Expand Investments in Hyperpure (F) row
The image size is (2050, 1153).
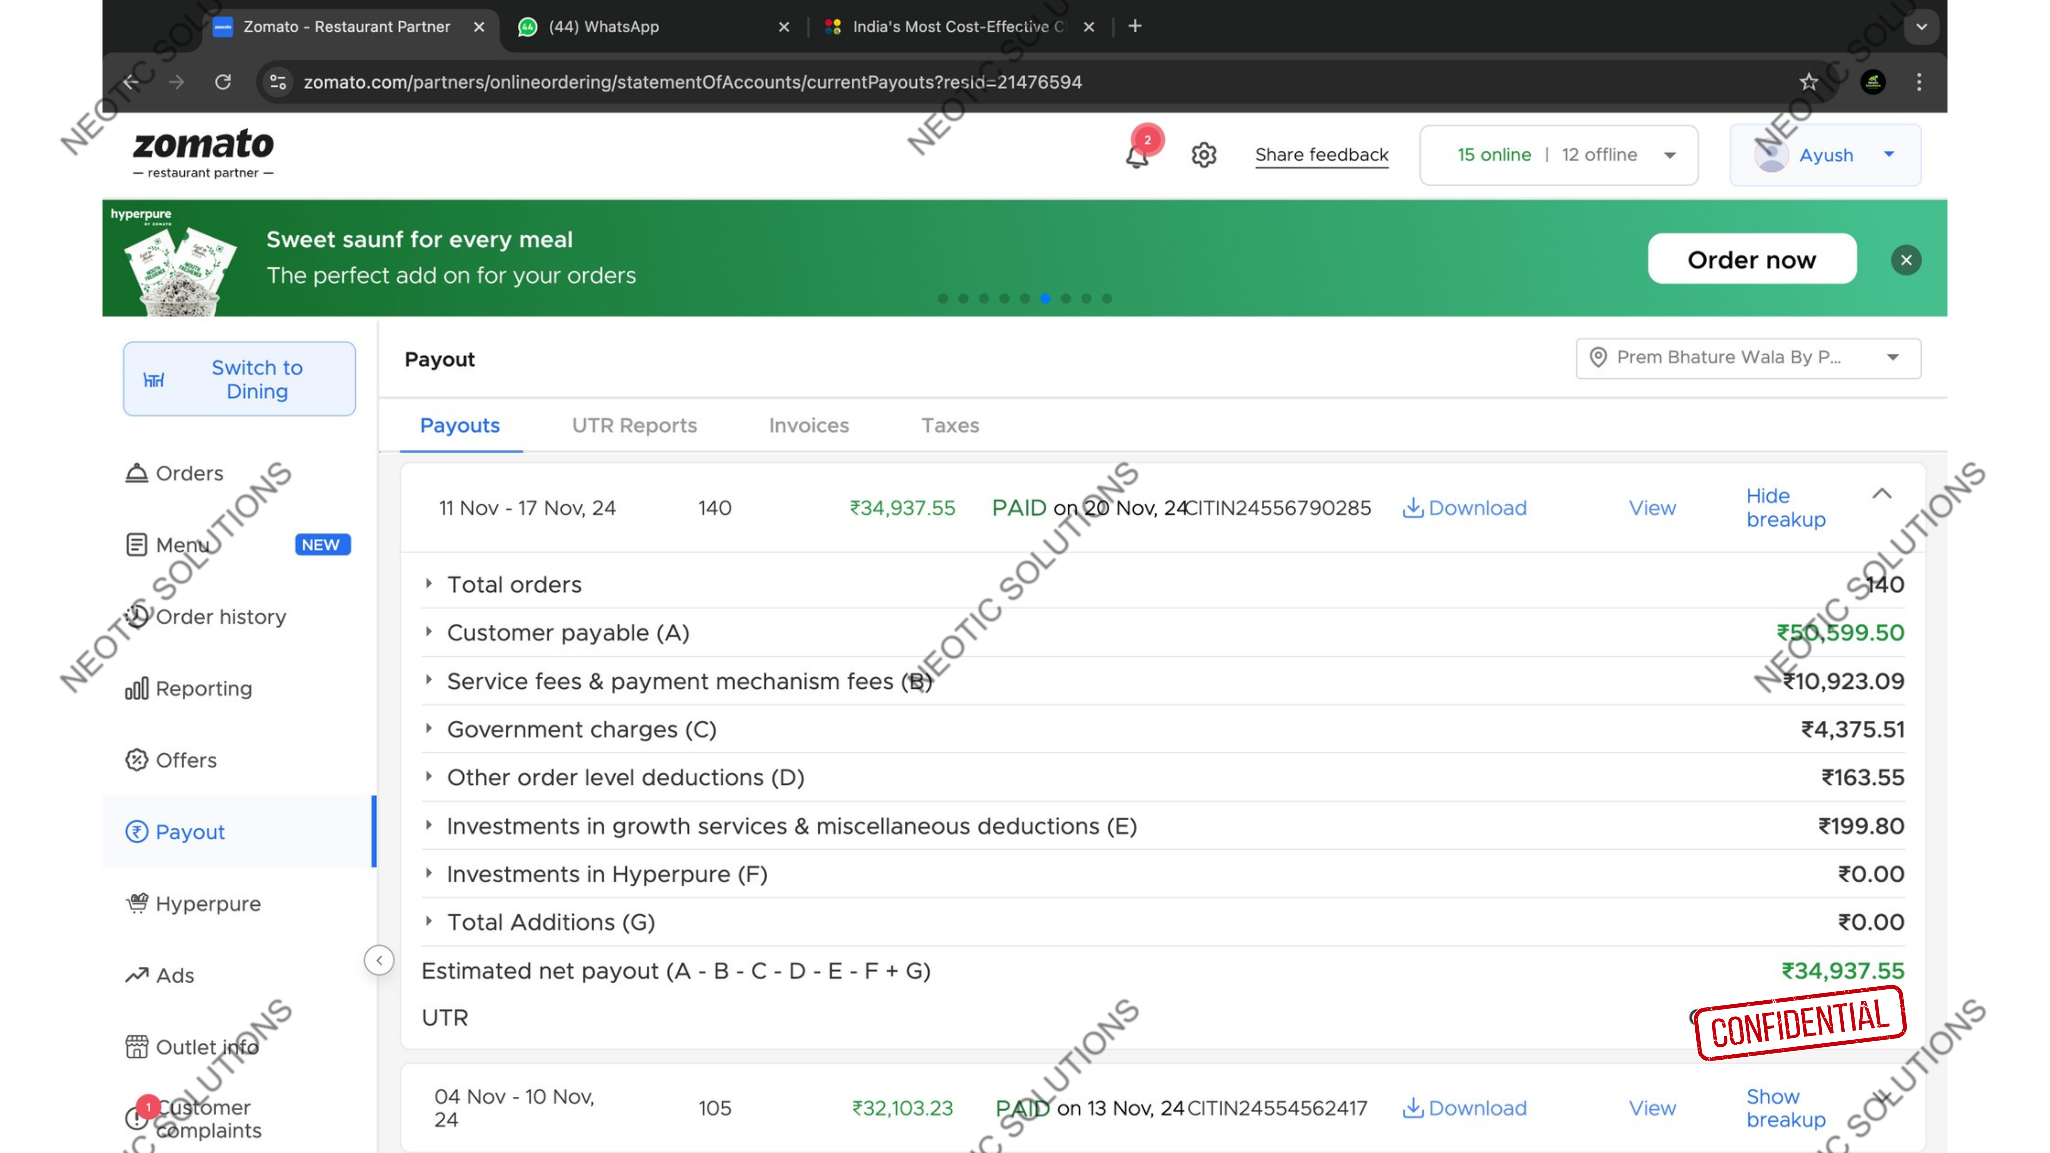point(429,873)
